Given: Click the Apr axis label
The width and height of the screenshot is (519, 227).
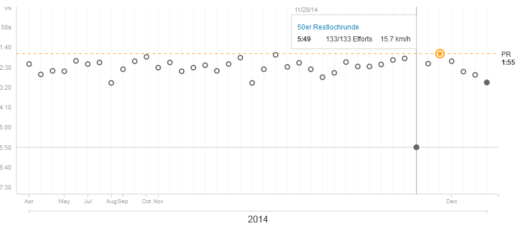Looking at the screenshot, I should point(29,201).
